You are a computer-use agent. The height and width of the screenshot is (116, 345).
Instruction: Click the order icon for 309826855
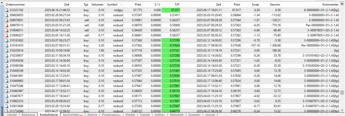(7, 15)
